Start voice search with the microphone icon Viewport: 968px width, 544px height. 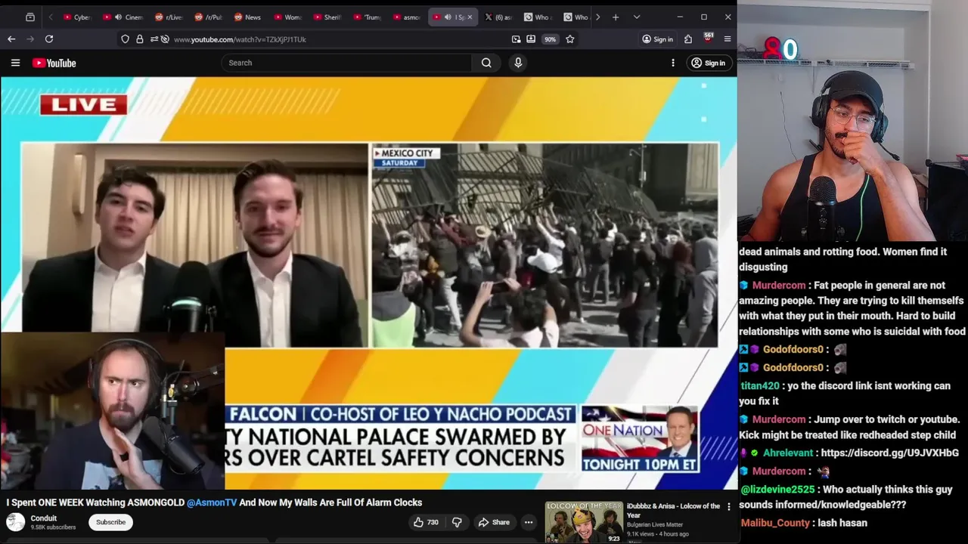point(518,63)
